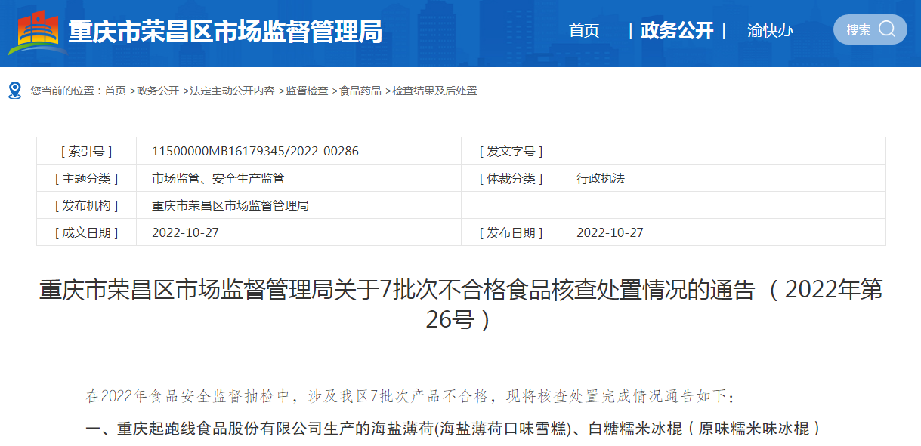
Task: Select index number 11500000MB16179345/2022-00286
Action: point(255,151)
